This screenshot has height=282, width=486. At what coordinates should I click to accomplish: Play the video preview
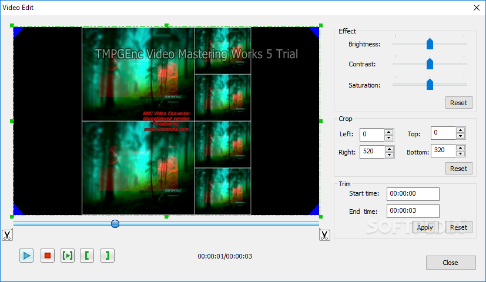(x=26, y=256)
